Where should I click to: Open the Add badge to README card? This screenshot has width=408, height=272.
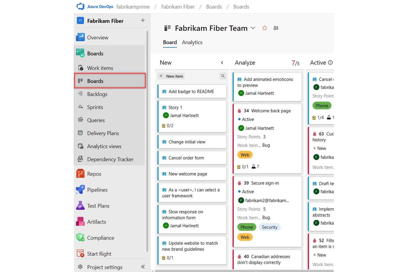(x=192, y=91)
